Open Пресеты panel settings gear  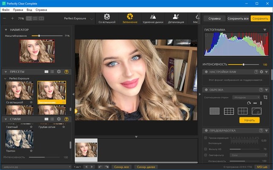coord(59,72)
